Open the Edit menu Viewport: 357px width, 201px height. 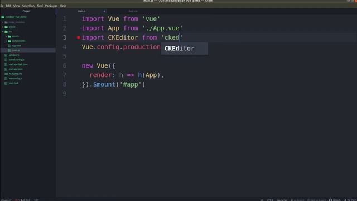click(8, 6)
